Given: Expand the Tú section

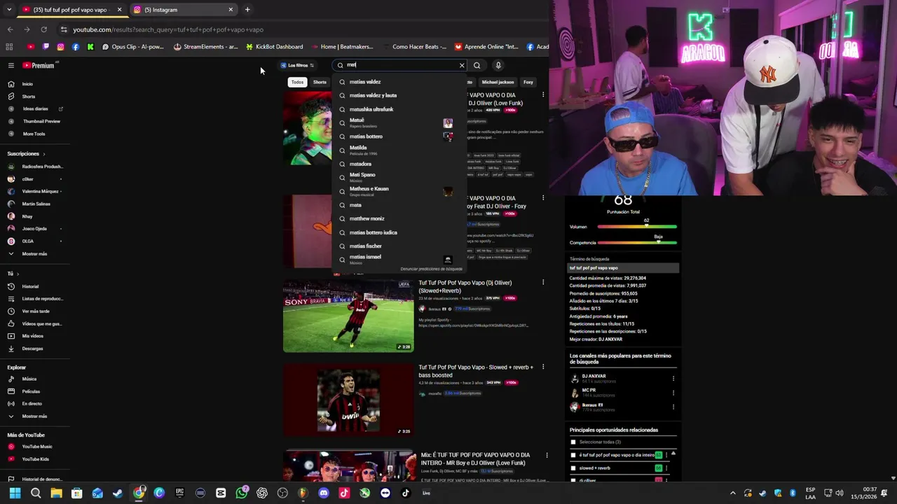Looking at the screenshot, I should (x=13, y=274).
